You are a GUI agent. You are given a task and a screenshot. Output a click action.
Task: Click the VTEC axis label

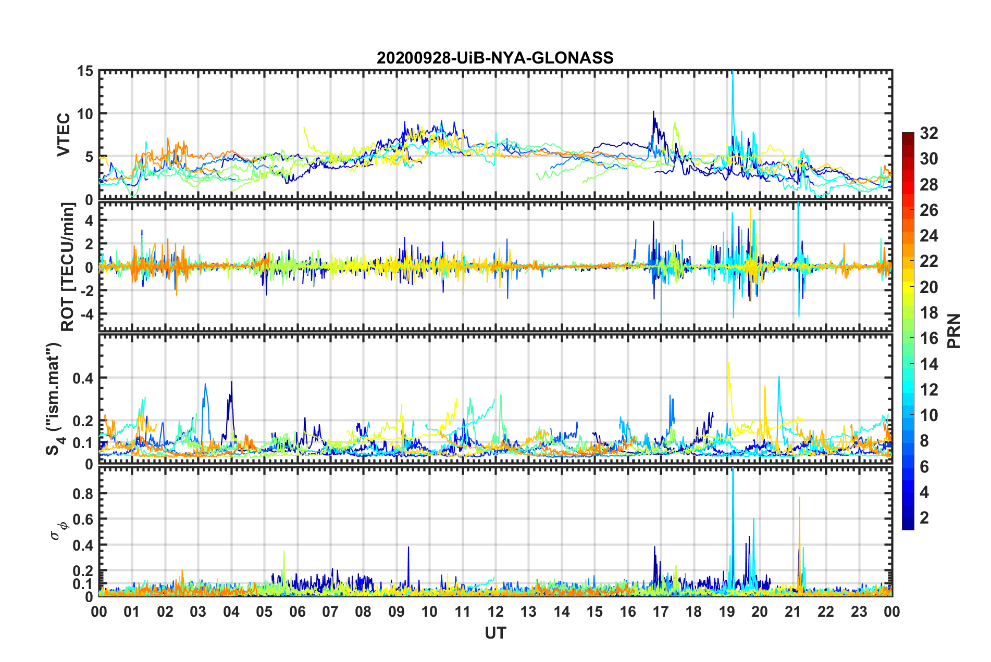tap(64, 134)
